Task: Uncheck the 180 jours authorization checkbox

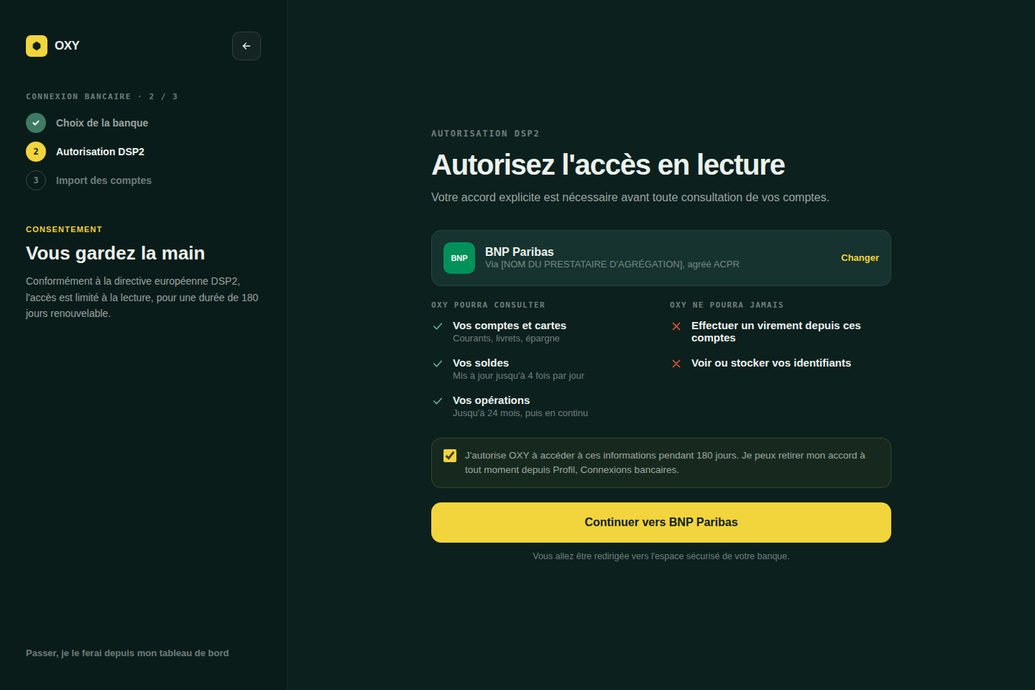Action: (x=450, y=456)
